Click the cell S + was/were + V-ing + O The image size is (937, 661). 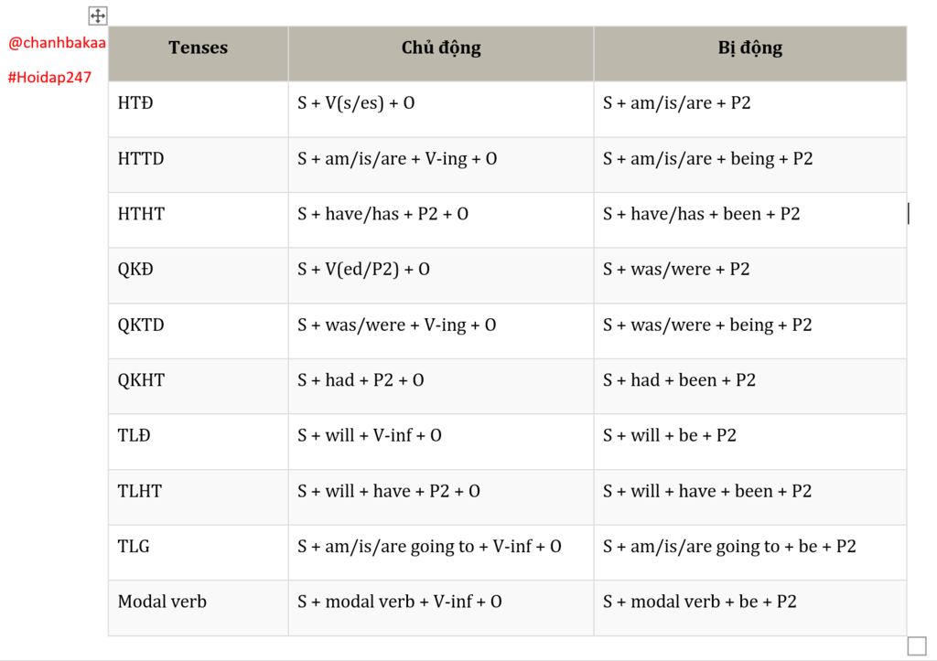pyautogui.click(x=441, y=331)
